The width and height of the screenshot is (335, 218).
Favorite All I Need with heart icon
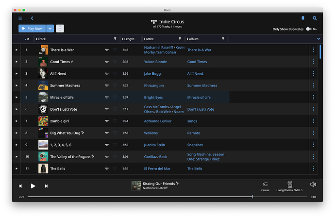[x=115, y=73]
